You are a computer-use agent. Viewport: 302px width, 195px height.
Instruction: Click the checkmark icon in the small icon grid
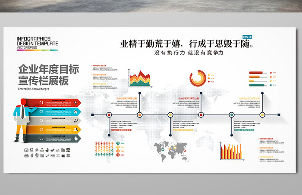point(52,150)
